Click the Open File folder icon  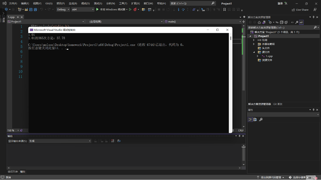[26, 9]
